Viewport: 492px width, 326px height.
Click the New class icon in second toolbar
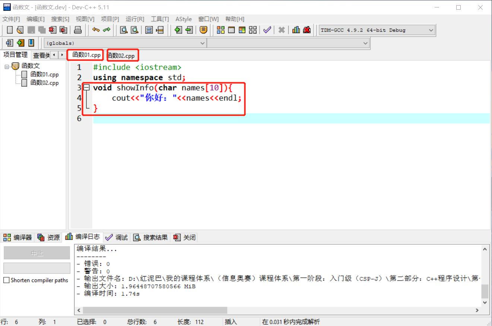[x=10, y=43]
